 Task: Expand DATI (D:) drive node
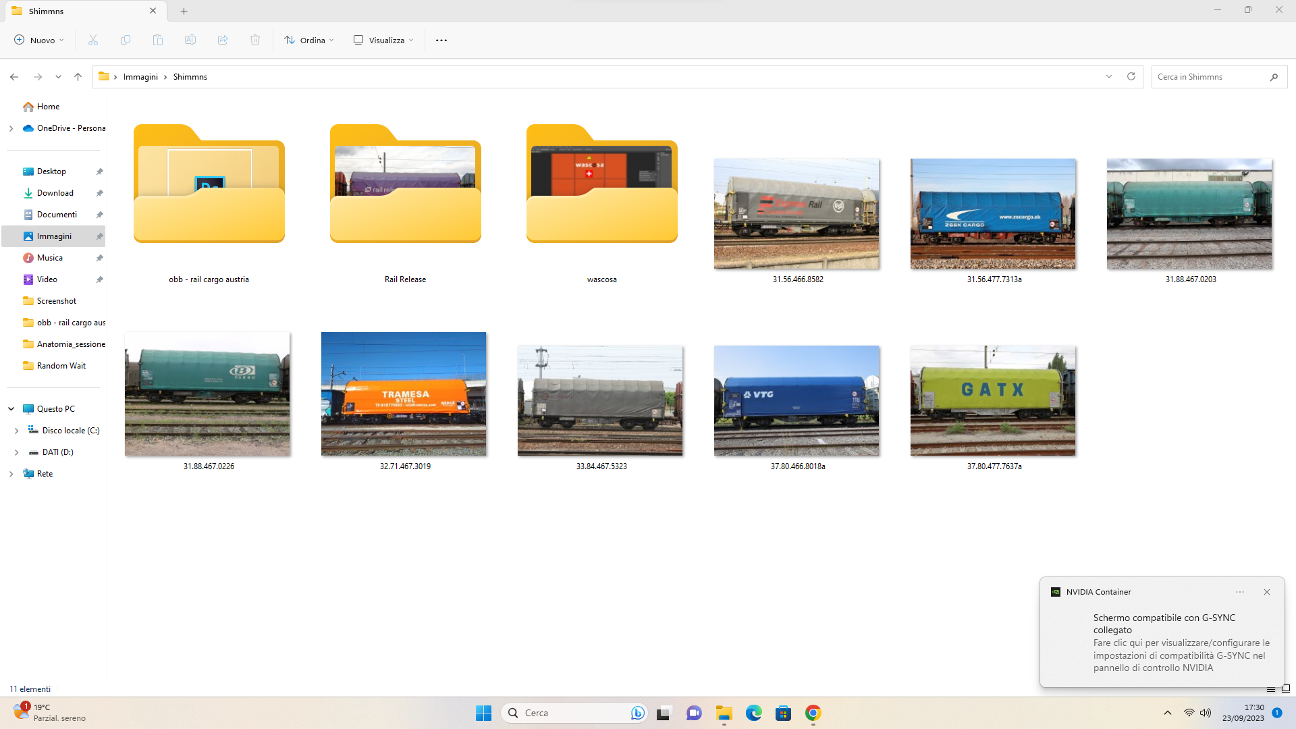click(16, 452)
